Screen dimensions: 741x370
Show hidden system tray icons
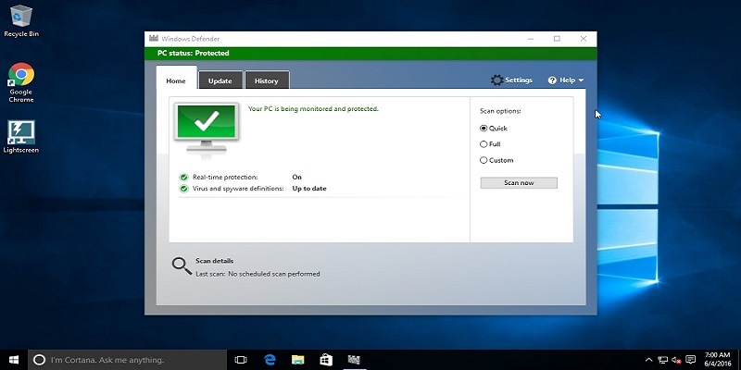click(647, 359)
